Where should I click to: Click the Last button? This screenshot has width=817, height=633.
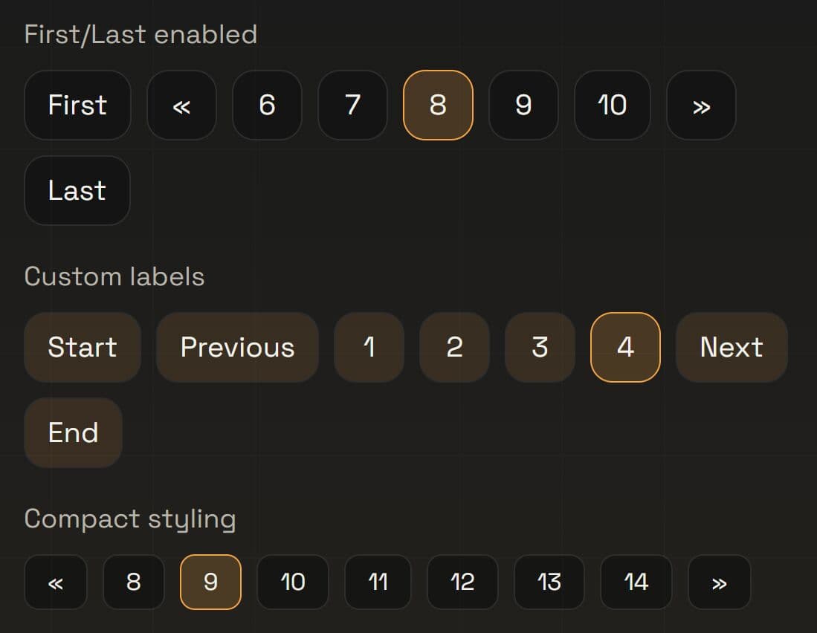(x=77, y=191)
